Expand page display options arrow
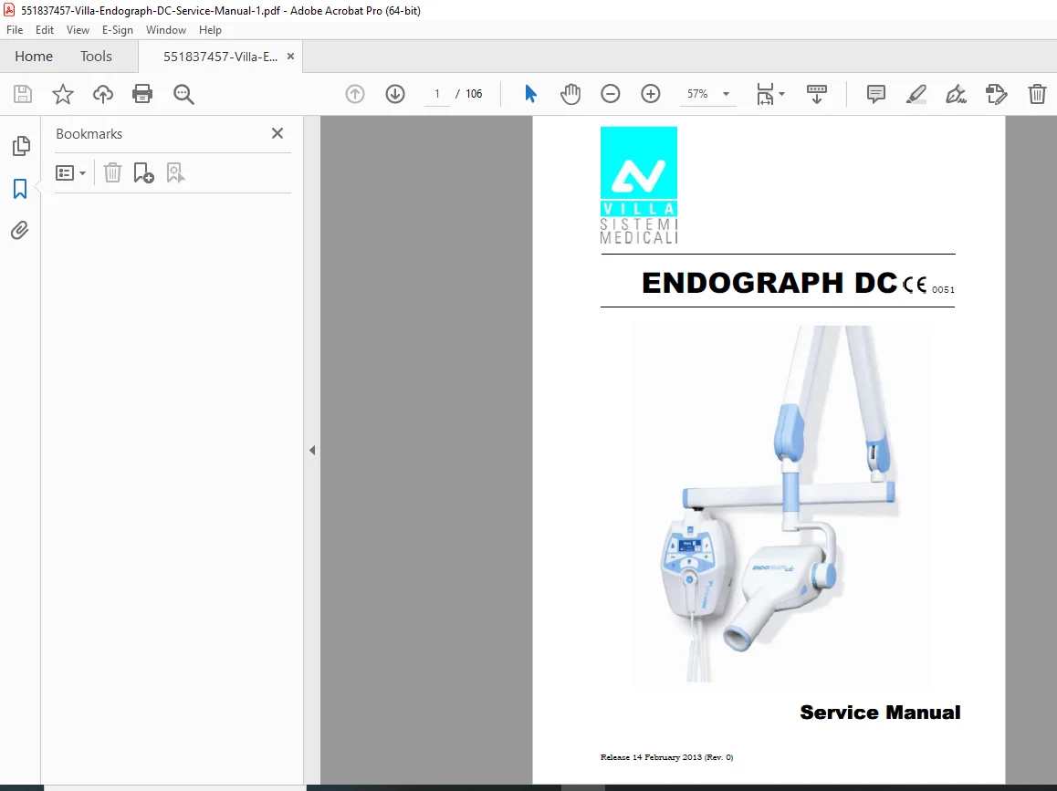 click(782, 94)
